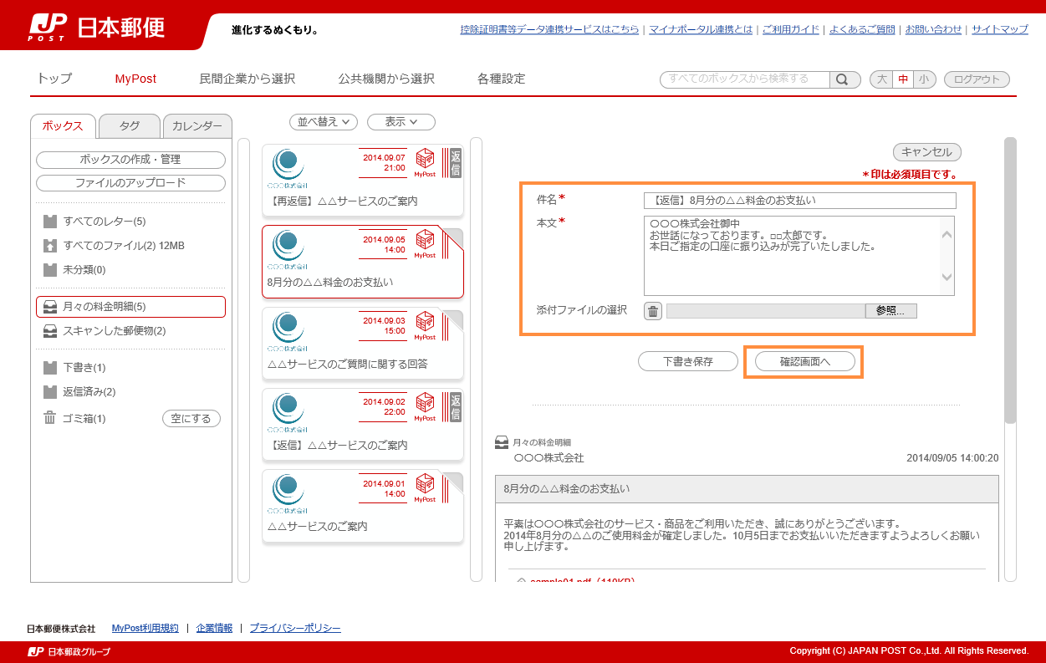Click MyPost icon on 2014.09.02 letter
1046x663 pixels.
(x=425, y=406)
